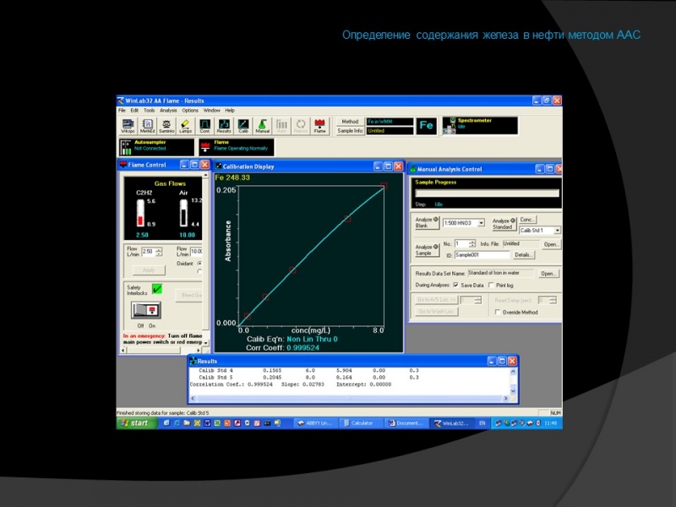This screenshot has height=507, width=676.
Task: Click the Windows start button
Action: (135, 423)
